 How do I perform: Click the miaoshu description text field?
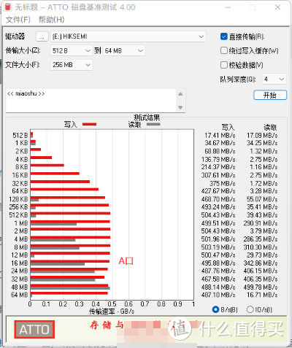91,101
